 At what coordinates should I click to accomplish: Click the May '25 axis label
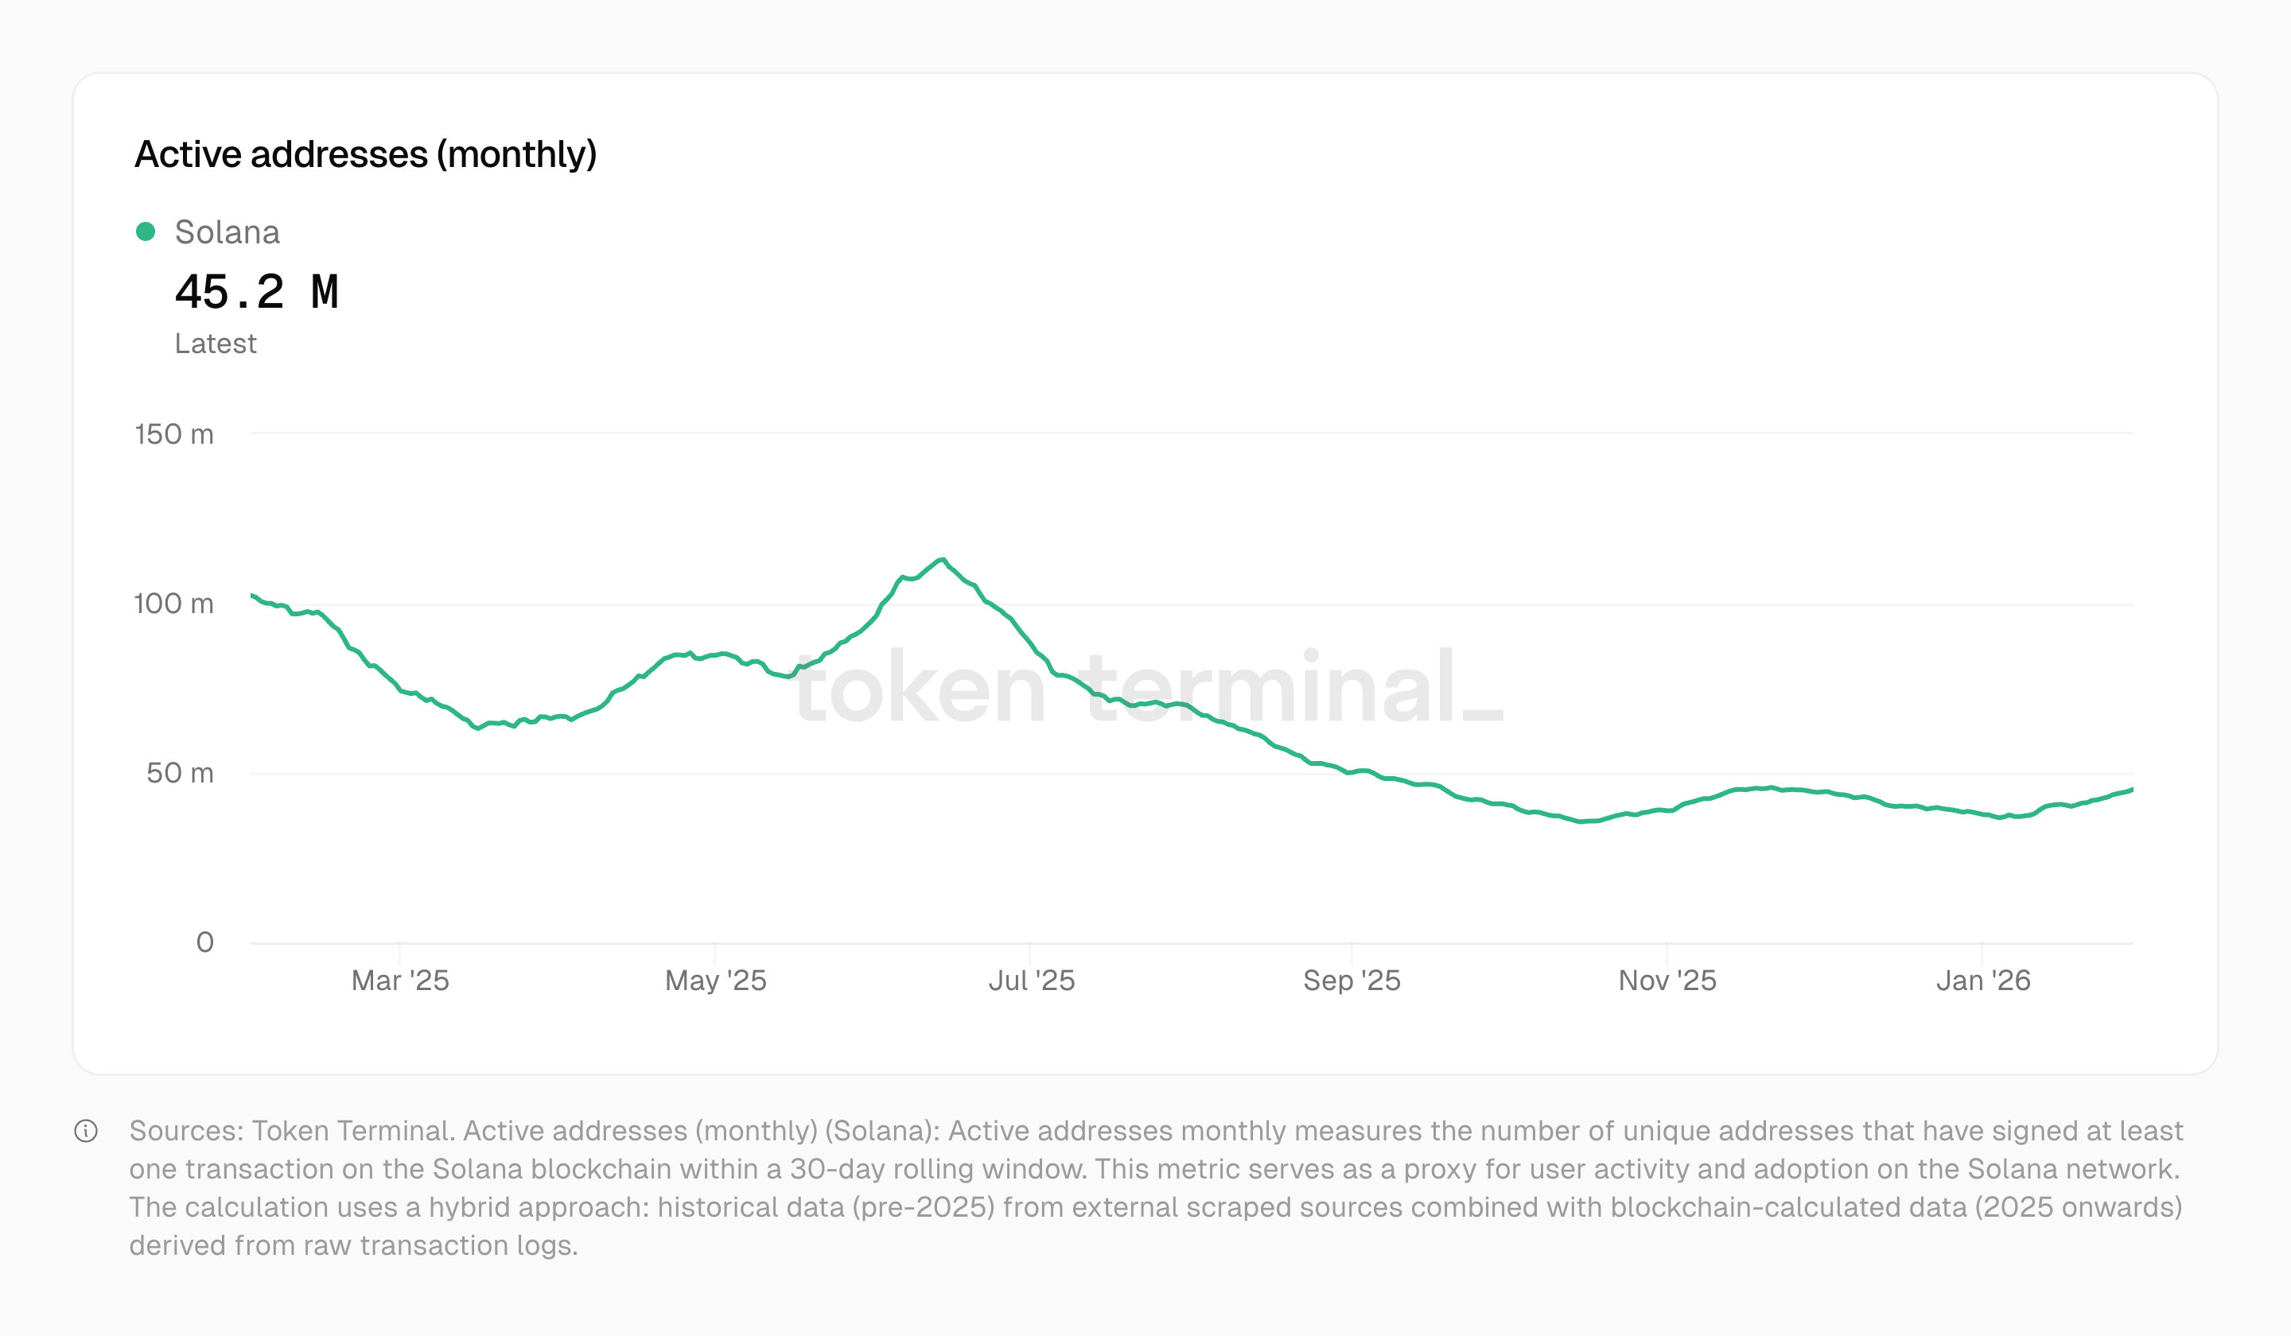tap(715, 981)
